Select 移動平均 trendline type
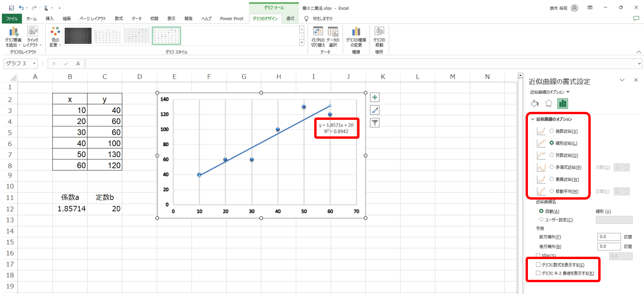 click(552, 191)
